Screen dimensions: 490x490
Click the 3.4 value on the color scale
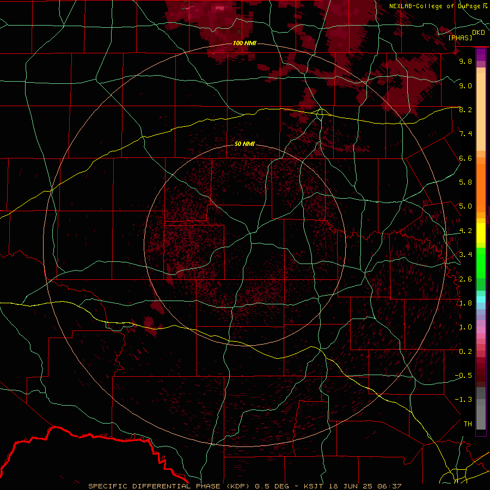pos(465,255)
